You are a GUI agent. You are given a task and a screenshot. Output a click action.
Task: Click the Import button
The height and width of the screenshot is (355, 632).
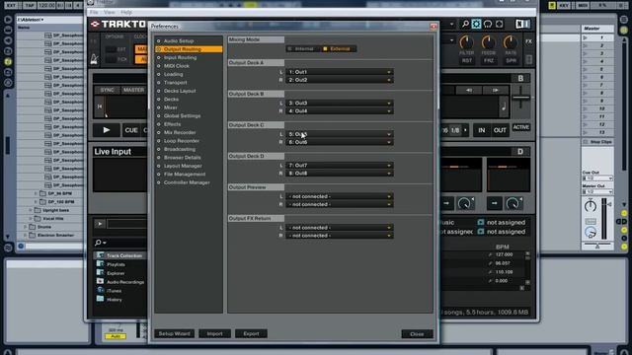coord(215,333)
